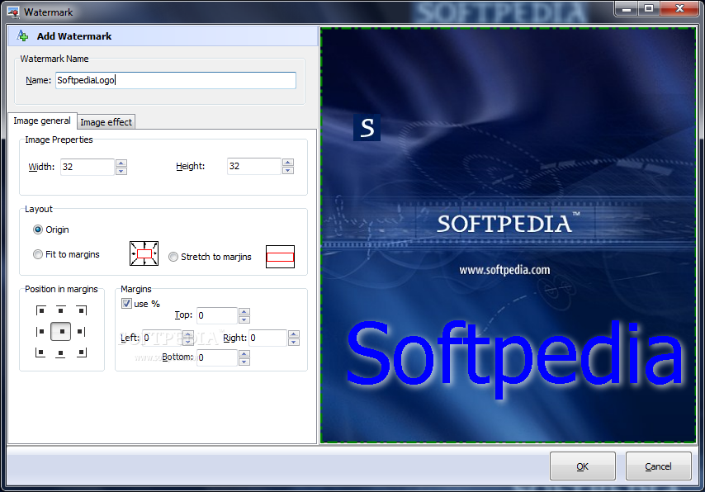The height and width of the screenshot is (492, 705).
Task: Select bottom-right position in margins
Action: click(82, 352)
